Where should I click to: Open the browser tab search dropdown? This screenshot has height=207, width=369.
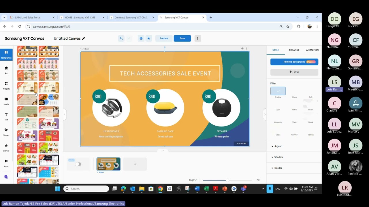[x=4, y=18]
